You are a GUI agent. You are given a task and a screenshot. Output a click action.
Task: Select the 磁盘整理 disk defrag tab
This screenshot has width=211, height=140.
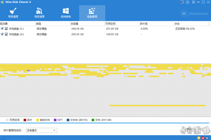(x=92, y=13)
